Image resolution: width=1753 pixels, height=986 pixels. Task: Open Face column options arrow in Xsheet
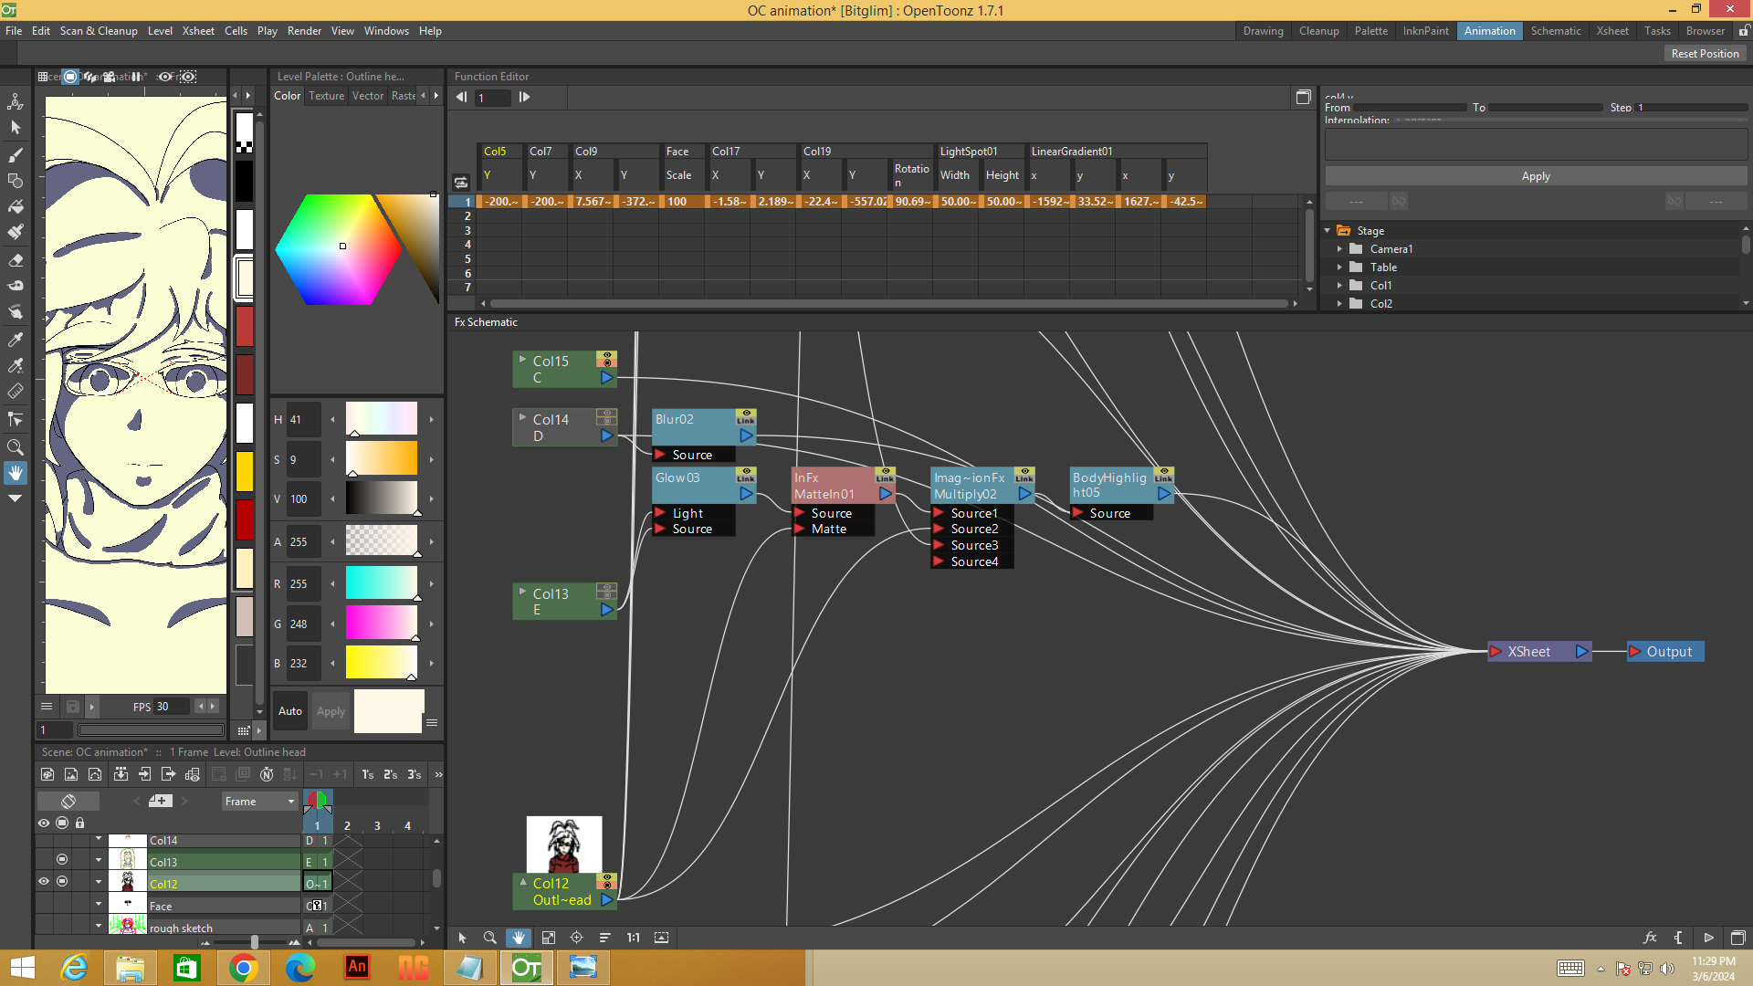tap(99, 904)
